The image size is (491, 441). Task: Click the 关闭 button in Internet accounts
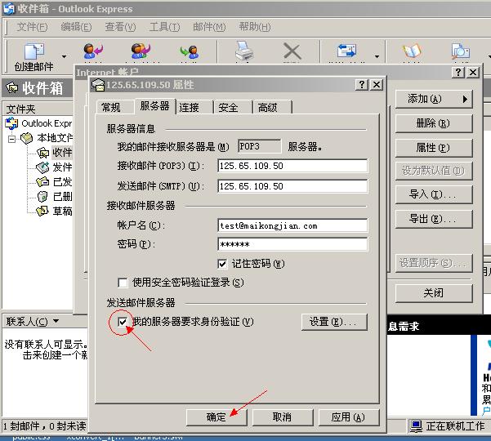point(434,293)
